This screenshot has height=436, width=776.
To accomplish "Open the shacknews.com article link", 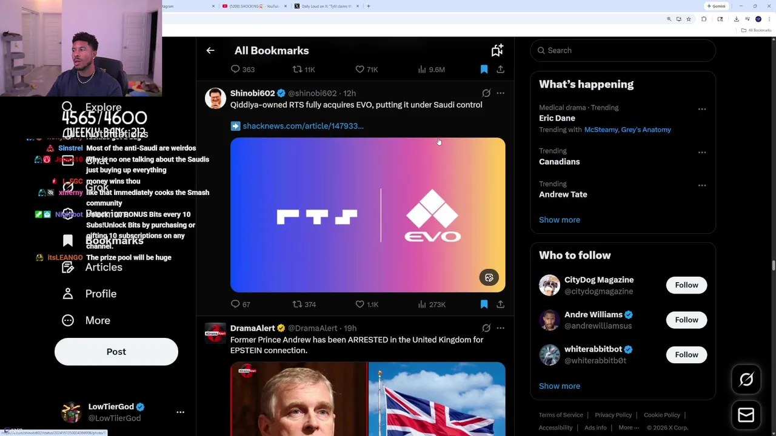I will (x=303, y=126).
